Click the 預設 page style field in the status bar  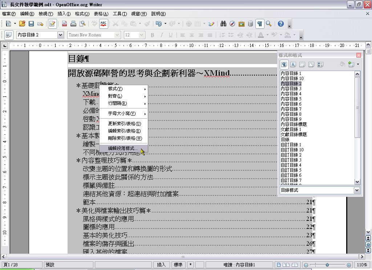click(x=69, y=265)
